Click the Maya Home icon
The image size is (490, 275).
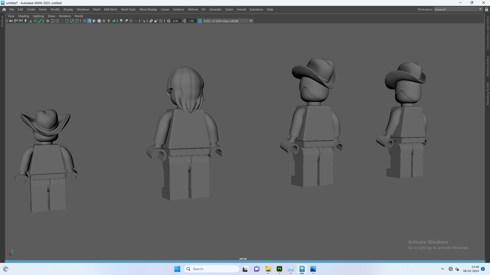pos(4,9)
